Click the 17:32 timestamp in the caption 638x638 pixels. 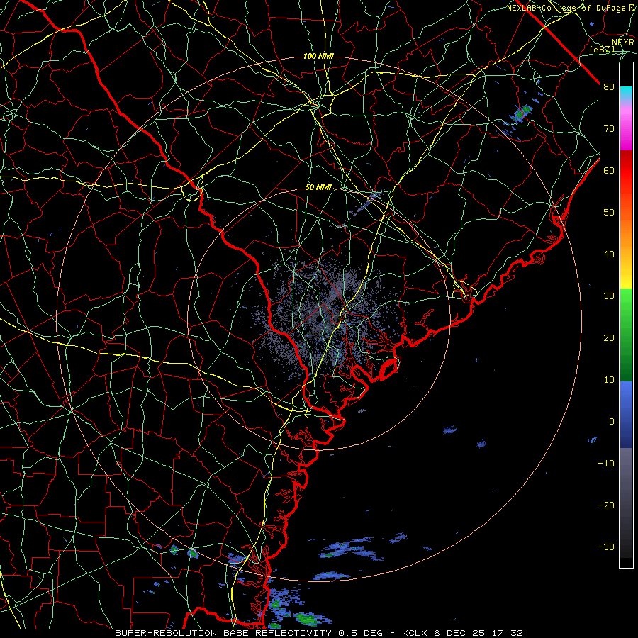(x=509, y=633)
